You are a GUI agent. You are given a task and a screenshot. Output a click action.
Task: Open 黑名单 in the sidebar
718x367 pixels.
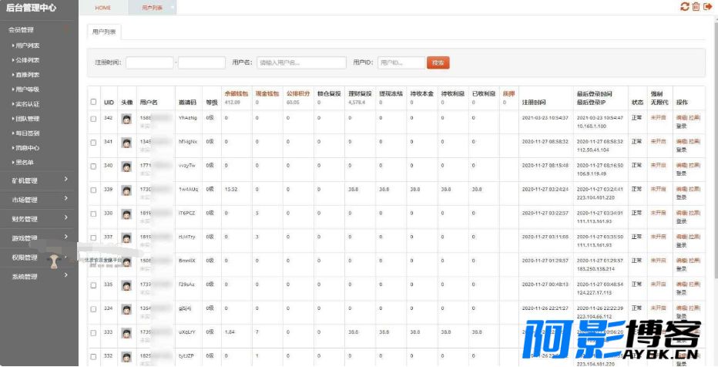25,162
